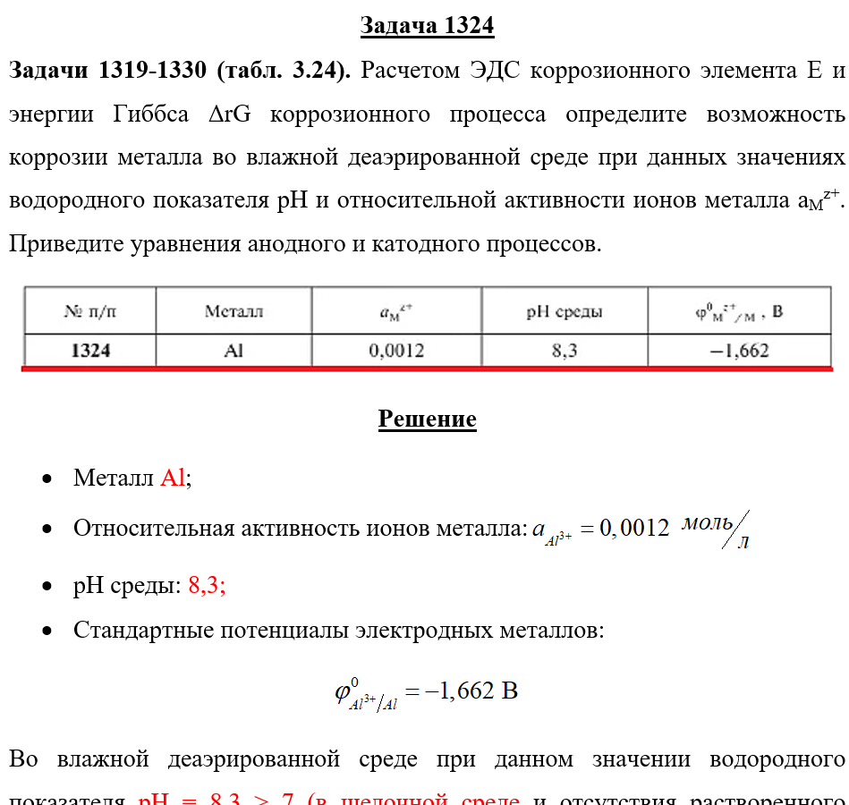Click the activity formula showing 0,0012 моль/л

641,529
